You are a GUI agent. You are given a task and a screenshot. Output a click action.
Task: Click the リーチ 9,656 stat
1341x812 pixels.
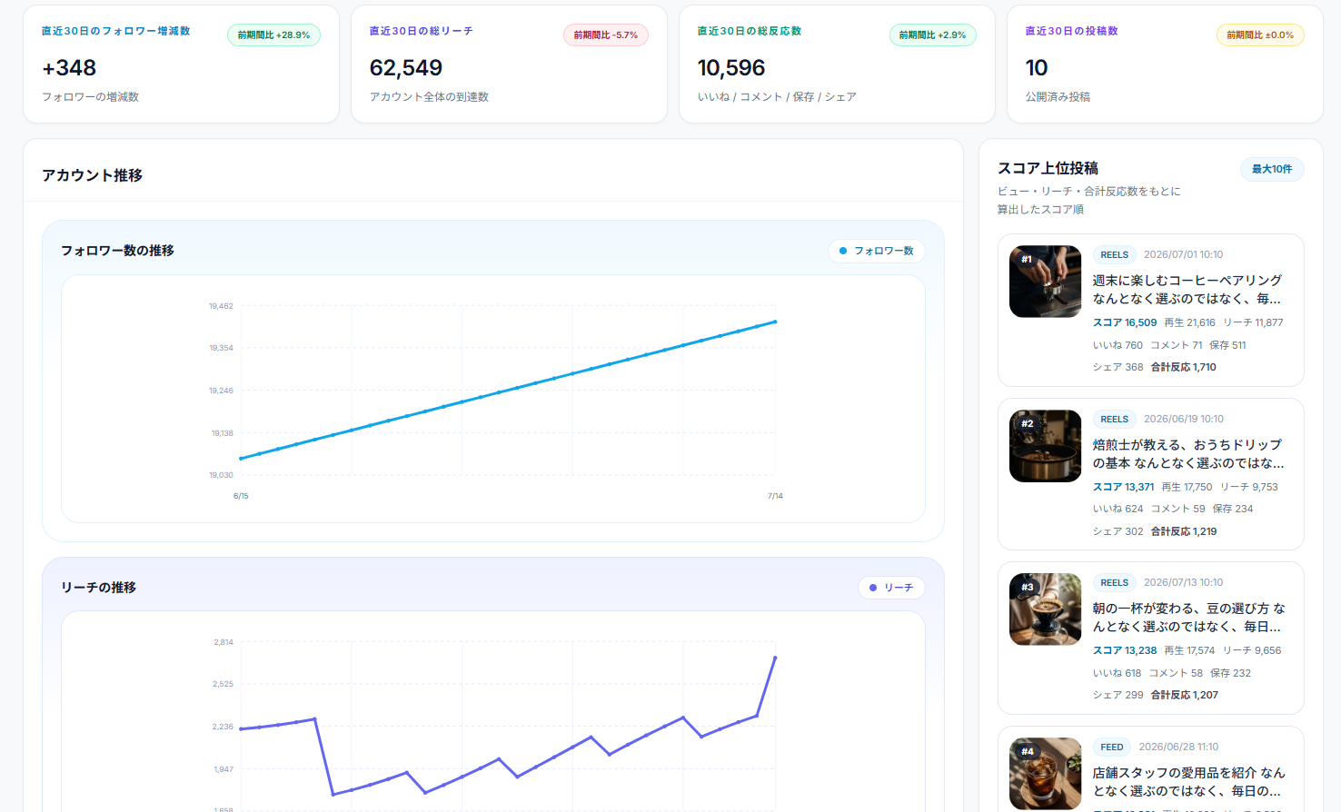point(1252,650)
